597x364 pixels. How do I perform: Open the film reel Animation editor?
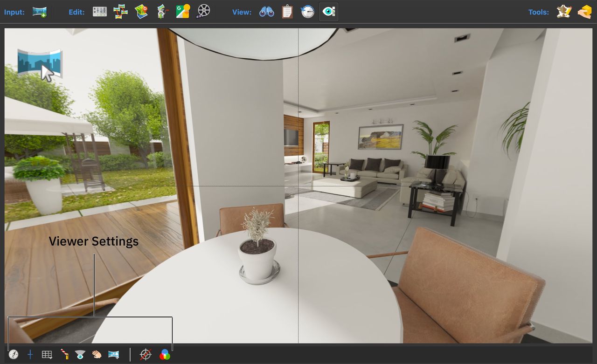203,12
